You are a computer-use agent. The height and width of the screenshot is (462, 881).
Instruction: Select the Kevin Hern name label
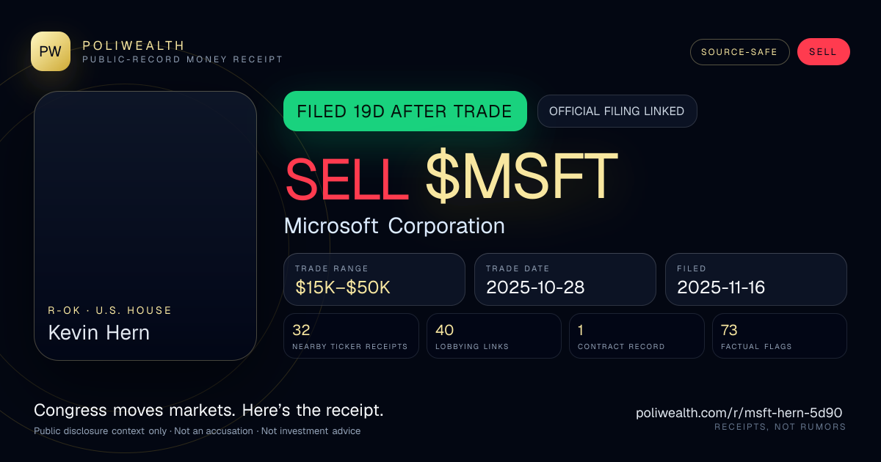(99, 333)
